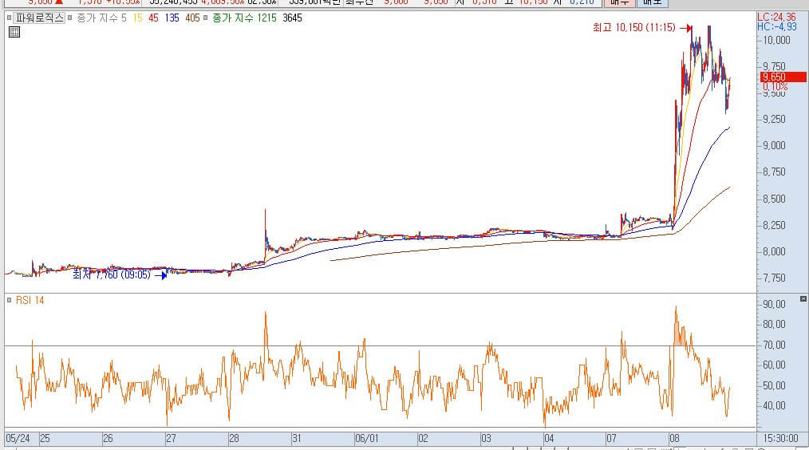Toggle the green 종가 지수 1215 marker square
The image size is (809, 450).
click(205, 18)
